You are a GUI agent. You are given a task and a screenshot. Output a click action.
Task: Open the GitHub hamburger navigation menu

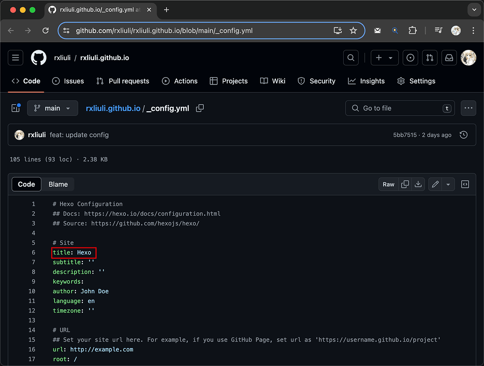16,58
